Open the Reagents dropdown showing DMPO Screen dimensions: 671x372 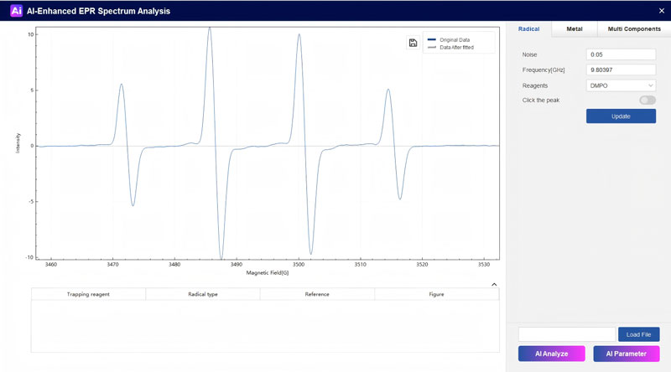(x=621, y=85)
